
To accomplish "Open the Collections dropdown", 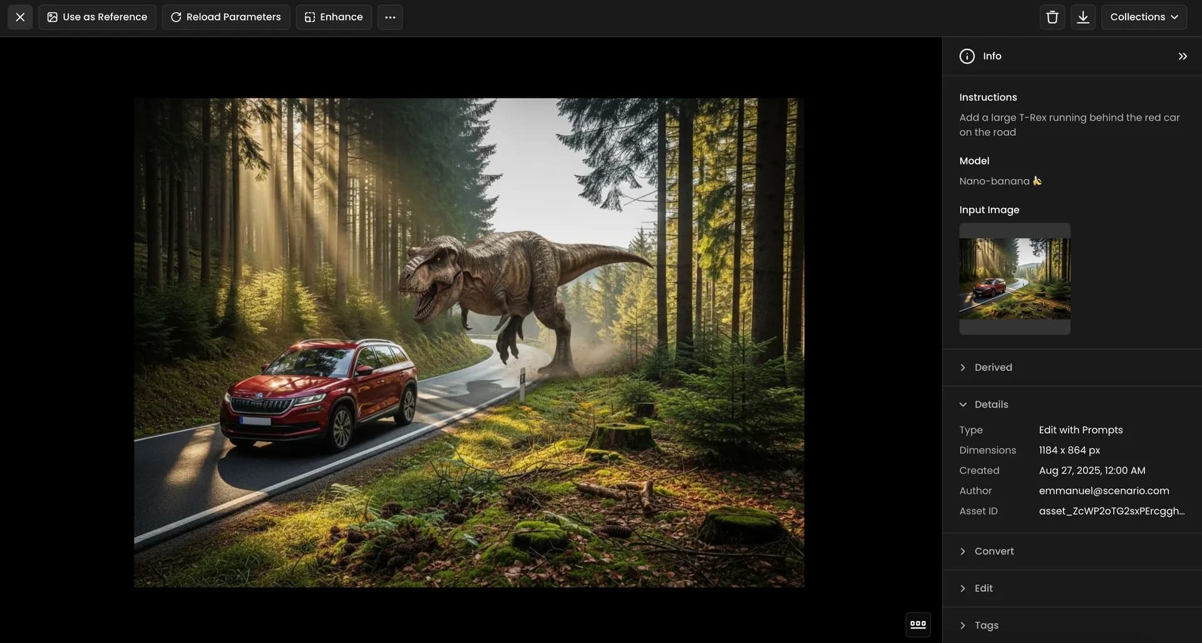I will click(x=1143, y=17).
